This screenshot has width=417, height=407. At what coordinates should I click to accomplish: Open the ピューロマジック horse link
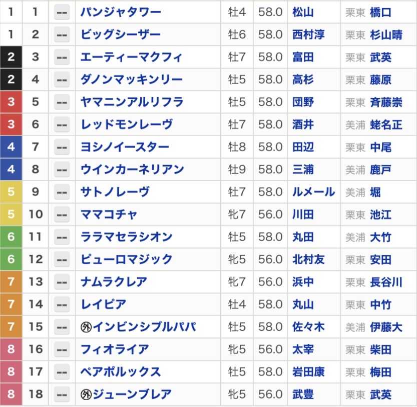(x=126, y=259)
